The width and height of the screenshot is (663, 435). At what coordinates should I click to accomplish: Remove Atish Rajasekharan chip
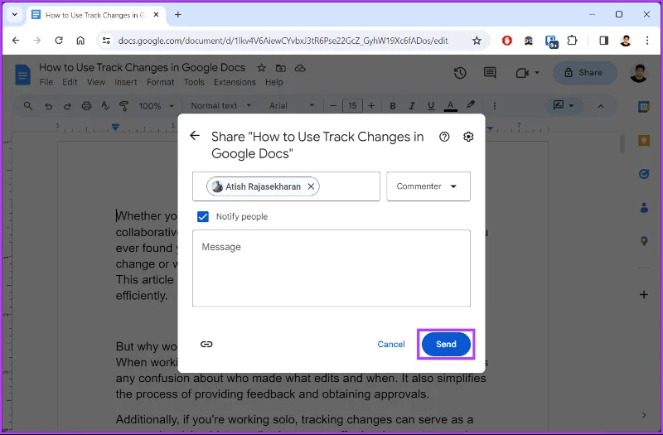311,186
